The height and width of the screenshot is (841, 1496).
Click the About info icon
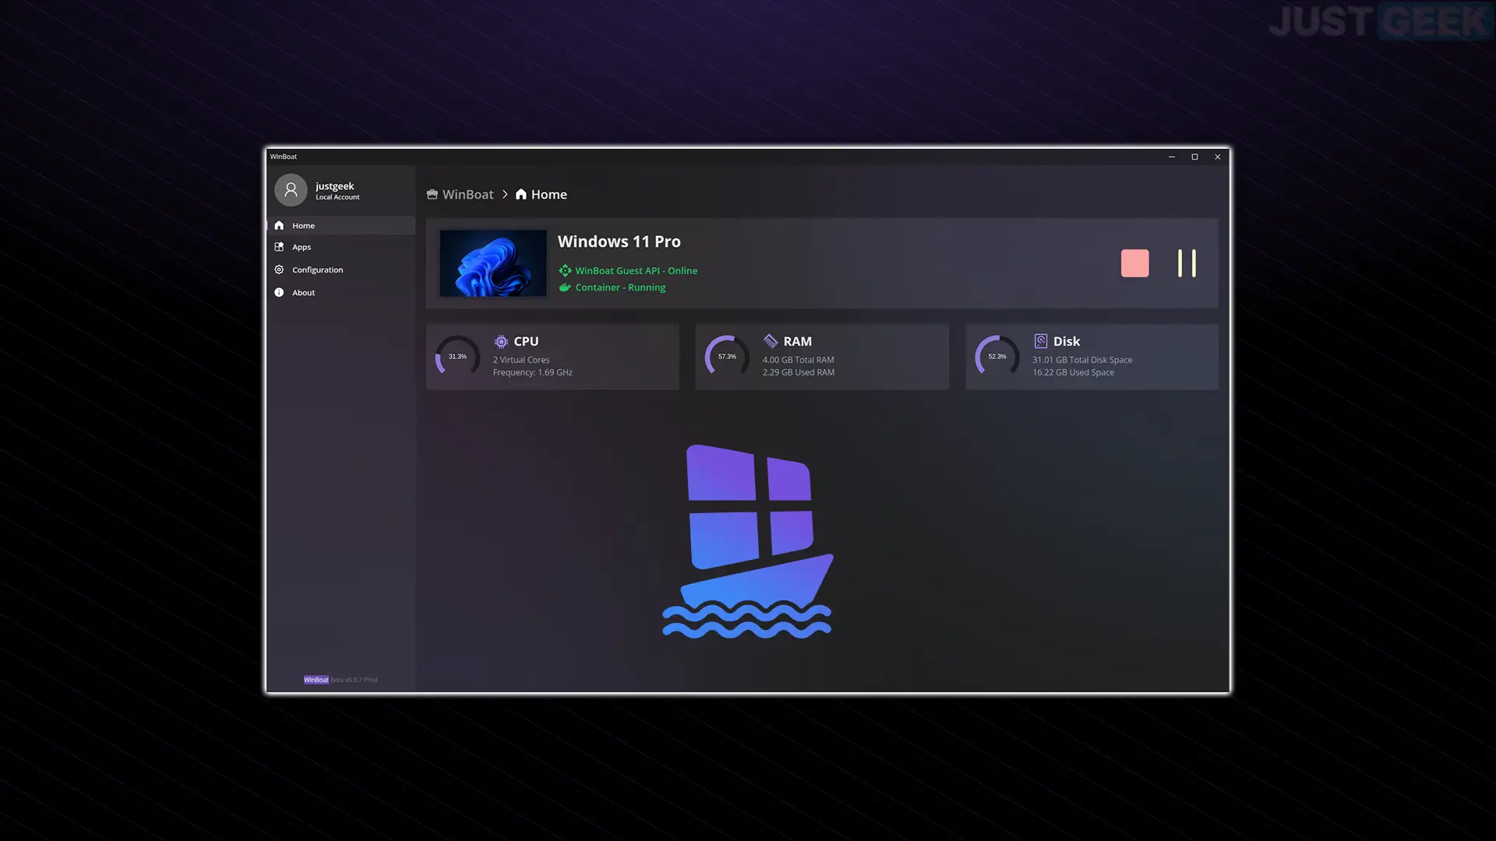coord(279,293)
